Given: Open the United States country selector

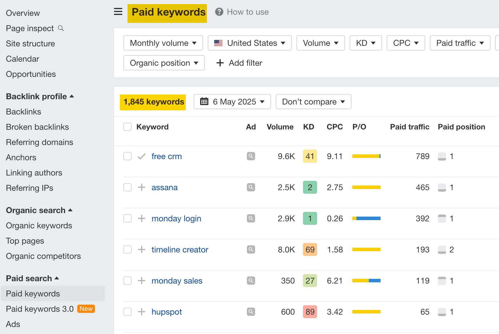Looking at the screenshot, I should [249, 43].
